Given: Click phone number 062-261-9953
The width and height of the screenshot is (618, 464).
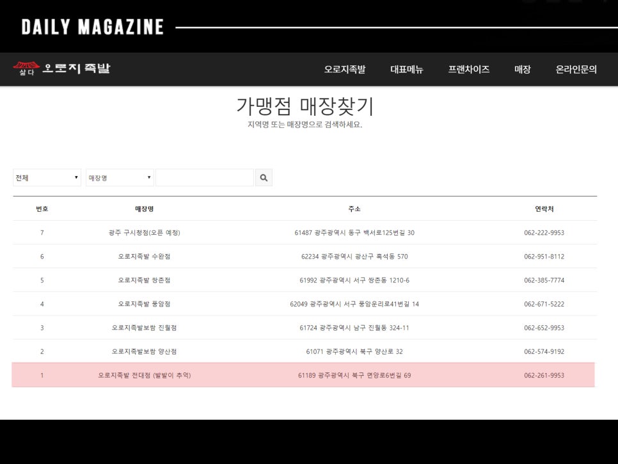Looking at the screenshot, I should [544, 375].
